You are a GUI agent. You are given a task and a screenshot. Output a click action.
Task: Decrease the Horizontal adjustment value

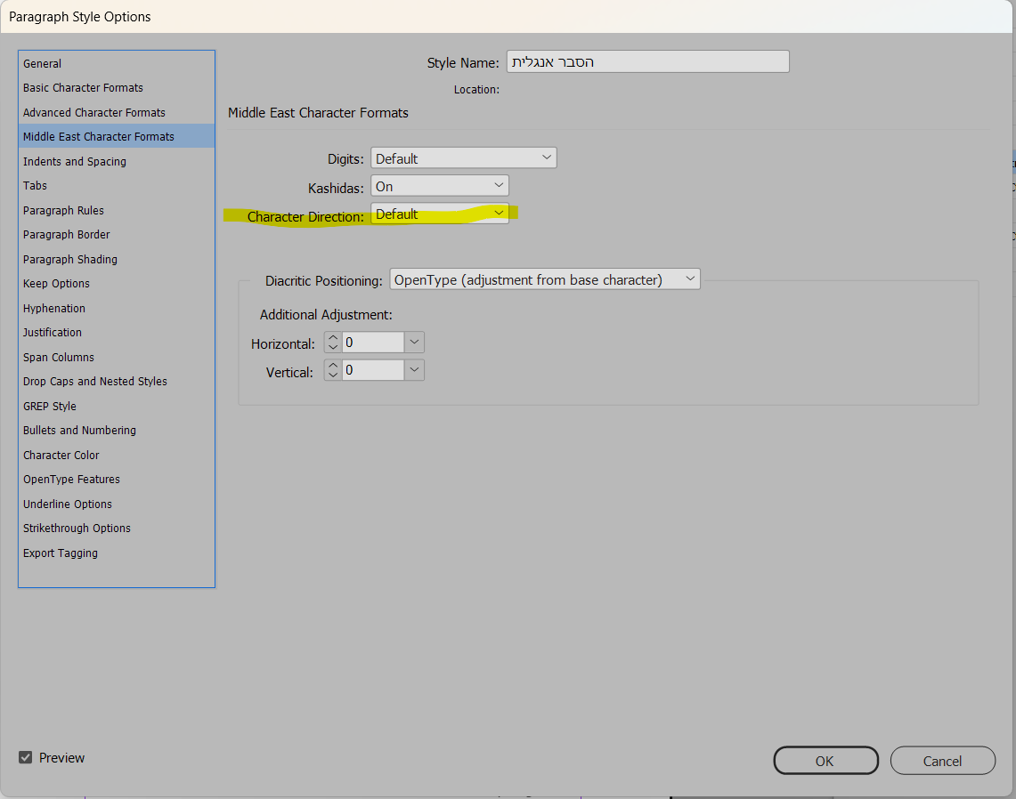[333, 347]
